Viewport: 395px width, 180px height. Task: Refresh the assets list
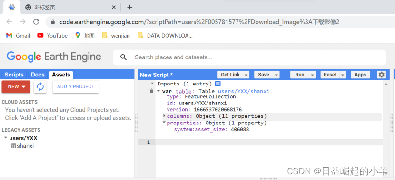tap(40, 87)
